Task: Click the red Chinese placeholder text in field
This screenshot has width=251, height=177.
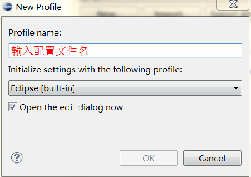Action: click(50, 51)
